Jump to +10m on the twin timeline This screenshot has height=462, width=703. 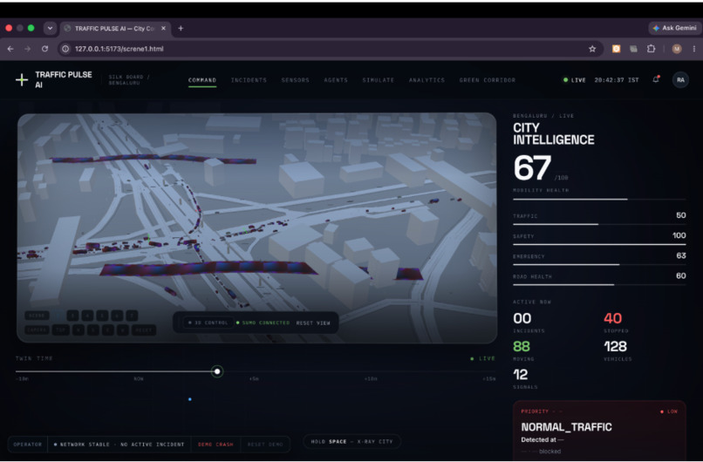click(371, 379)
